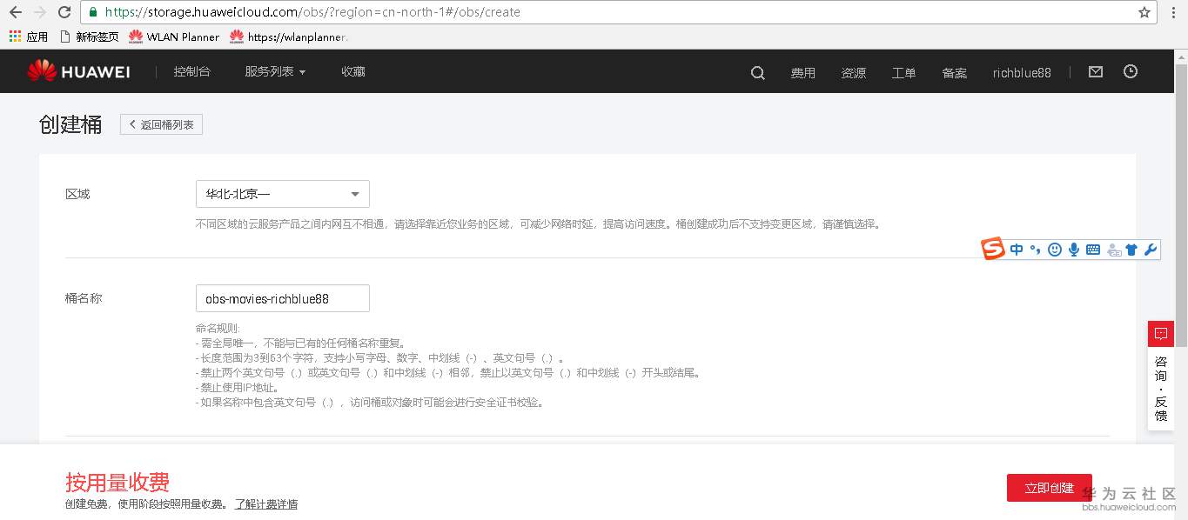1188x520 pixels.
Task: Open Sogou skin shirt icon
Action: pyautogui.click(x=1131, y=250)
